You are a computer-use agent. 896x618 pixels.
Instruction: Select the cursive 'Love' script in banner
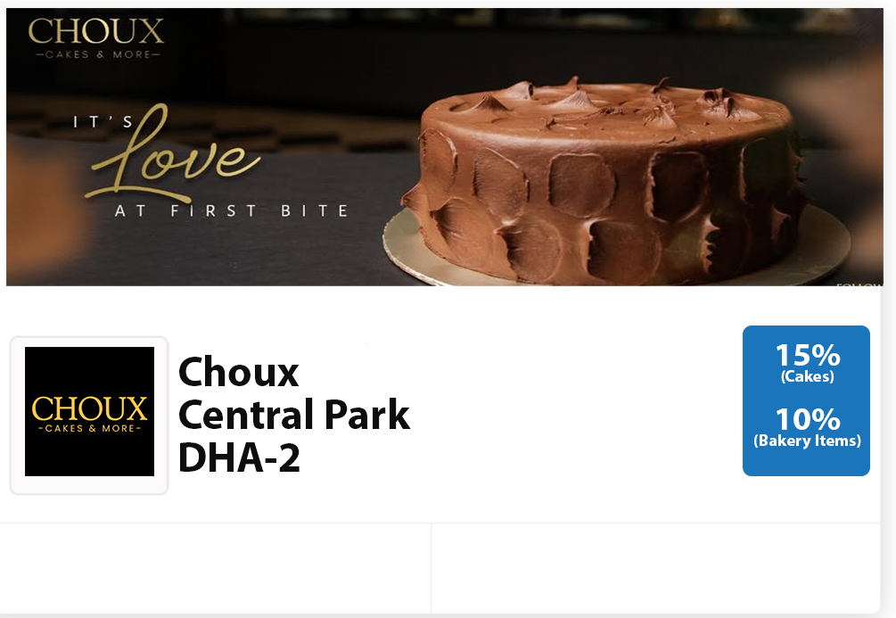(x=174, y=153)
